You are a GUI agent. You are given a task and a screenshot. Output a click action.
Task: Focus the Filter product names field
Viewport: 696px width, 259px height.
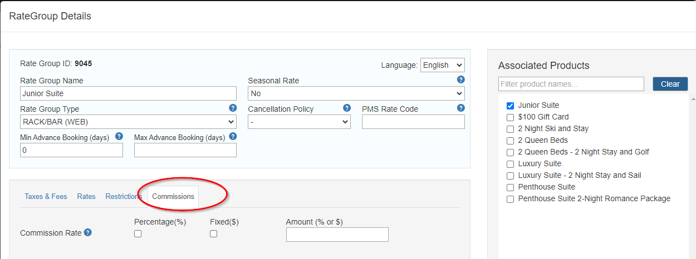click(571, 84)
